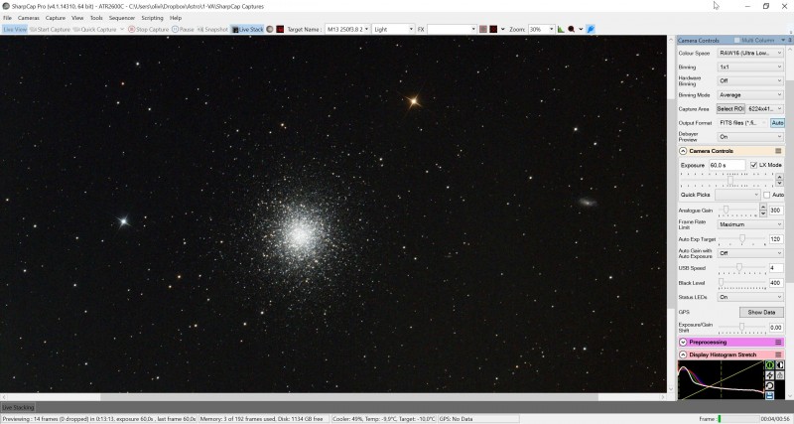Enable the Multi Column checkbox
The height and width of the screenshot is (424, 794).
click(736, 40)
